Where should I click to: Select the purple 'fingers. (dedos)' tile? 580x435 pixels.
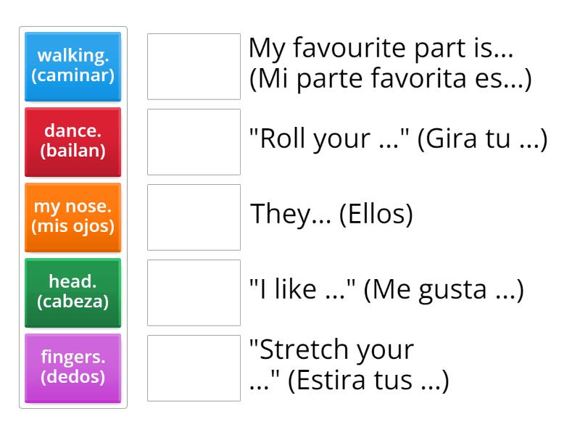72,368
